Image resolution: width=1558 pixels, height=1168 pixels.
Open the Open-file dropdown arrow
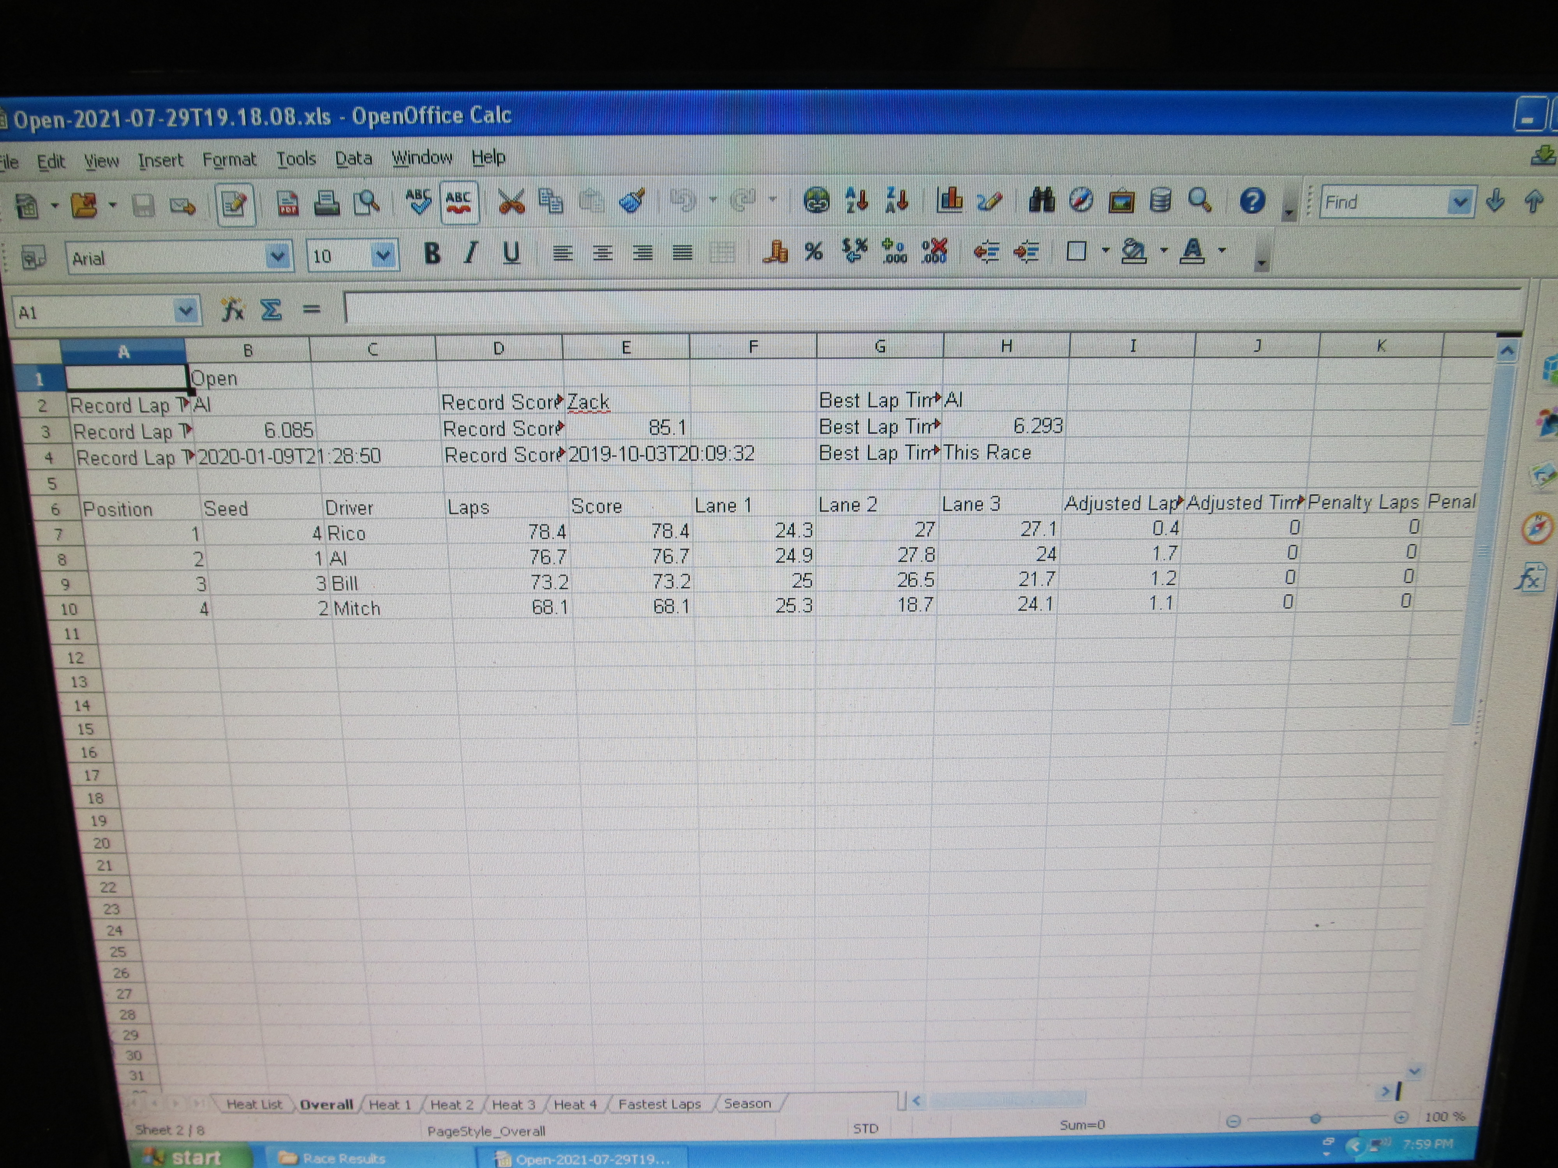click(112, 206)
